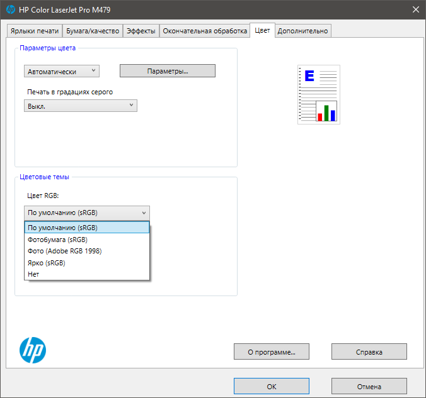The width and height of the screenshot is (426, 398).
Task: Confirm settings with OK button
Action: pyautogui.click(x=272, y=386)
